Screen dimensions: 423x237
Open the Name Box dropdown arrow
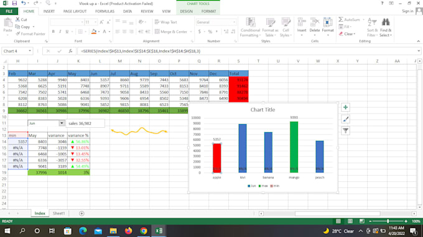click(x=30, y=51)
